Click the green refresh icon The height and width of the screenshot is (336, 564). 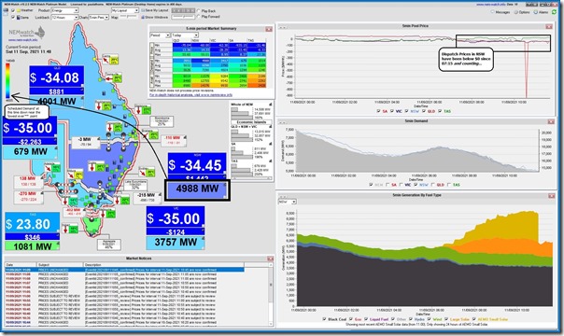click(554, 12)
